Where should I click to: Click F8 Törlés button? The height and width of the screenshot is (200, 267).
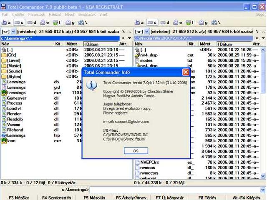click(x=207, y=198)
